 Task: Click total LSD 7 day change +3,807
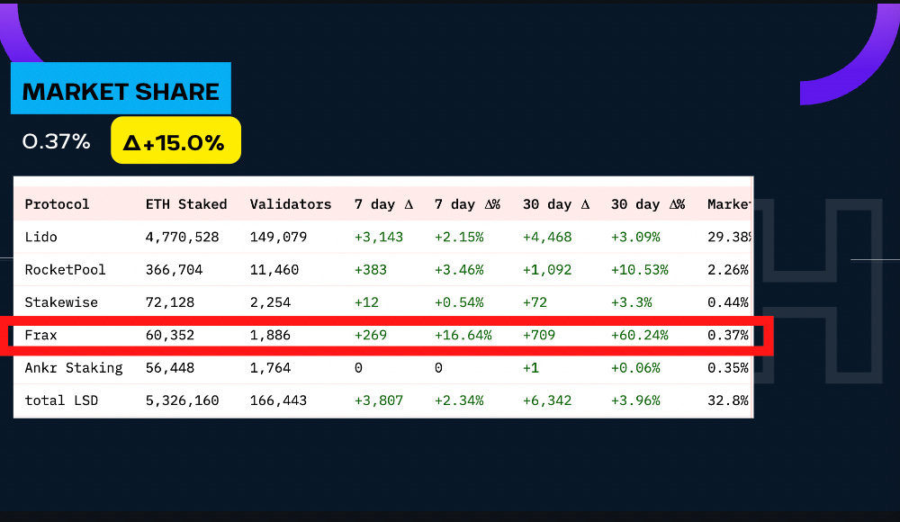point(379,400)
